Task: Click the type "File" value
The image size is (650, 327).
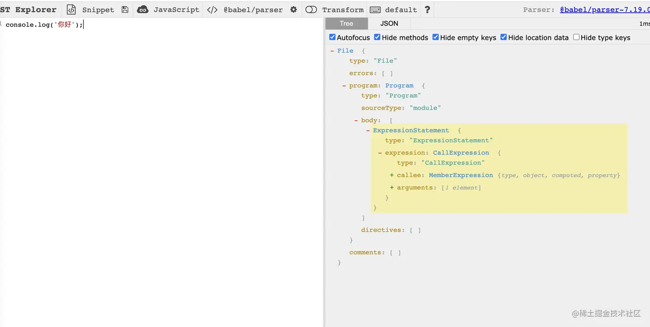Action: pos(385,61)
